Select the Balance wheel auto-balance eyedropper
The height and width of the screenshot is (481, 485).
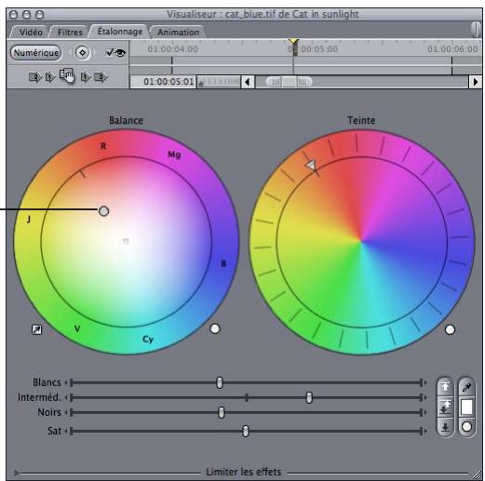[37, 329]
